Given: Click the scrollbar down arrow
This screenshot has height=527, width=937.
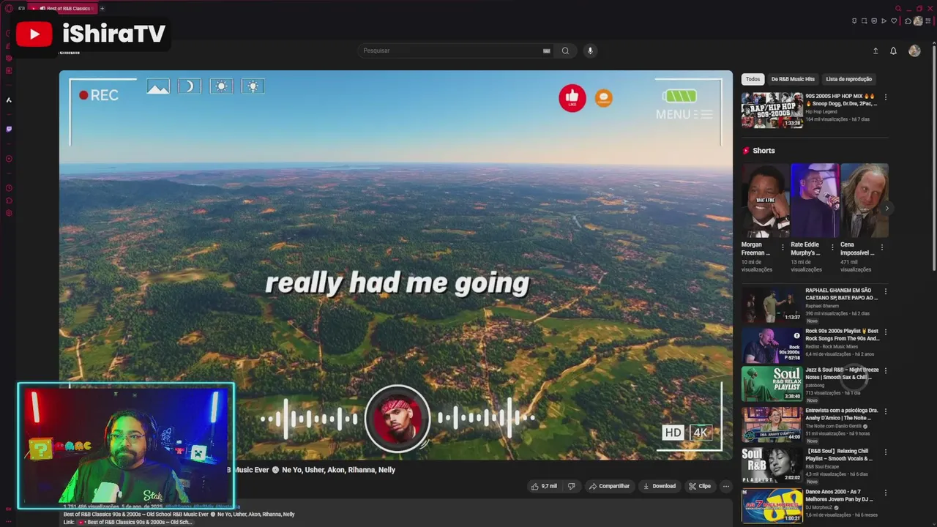Looking at the screenshot, I should pos(934,523).
